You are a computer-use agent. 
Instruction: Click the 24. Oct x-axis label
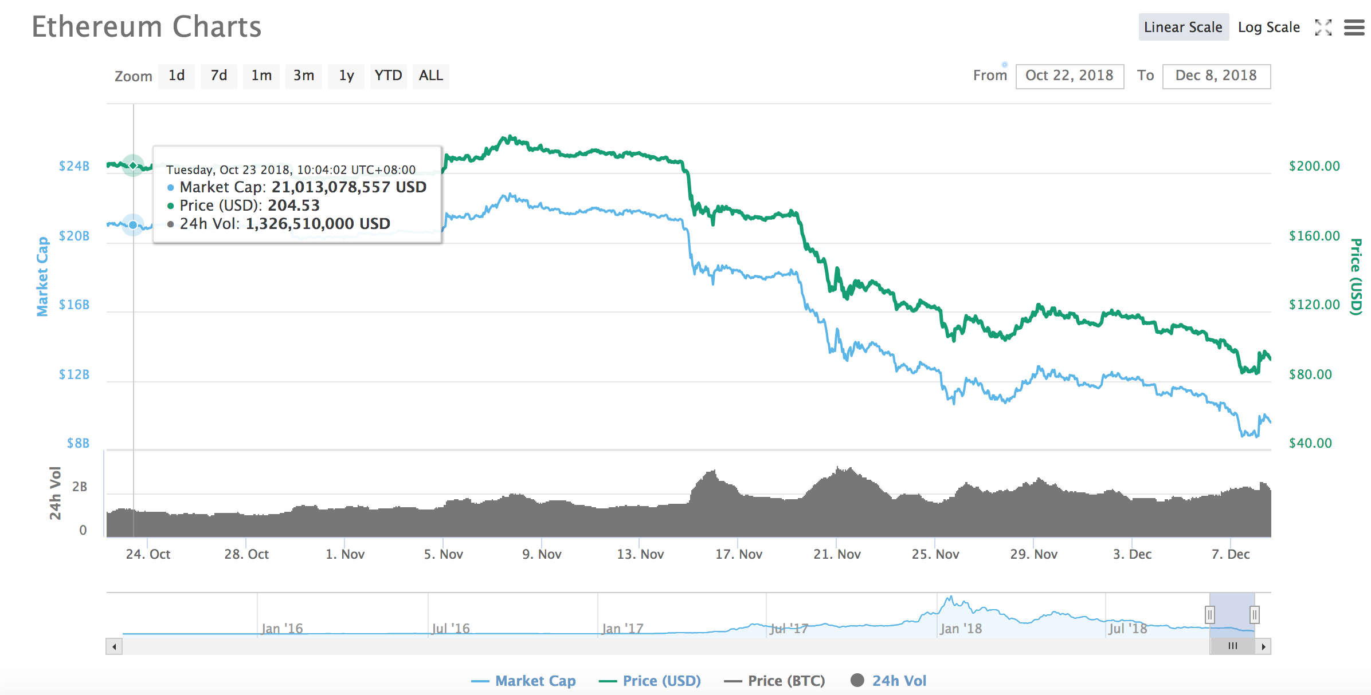pos(148,554)
